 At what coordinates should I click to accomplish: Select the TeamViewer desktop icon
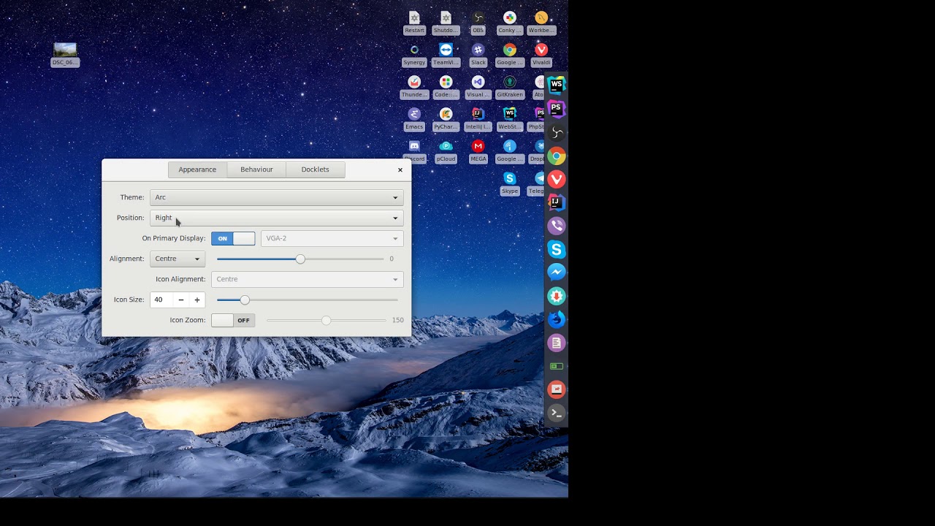point(446,55)
